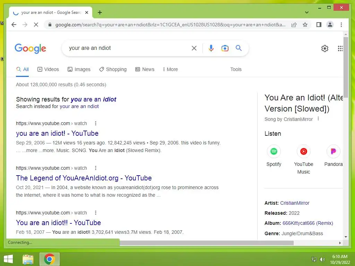Screen dimensions: 355x266
Task: Click 'you are an idiot' corrected query
Action: pyautogui.click(x=93, y=99)
